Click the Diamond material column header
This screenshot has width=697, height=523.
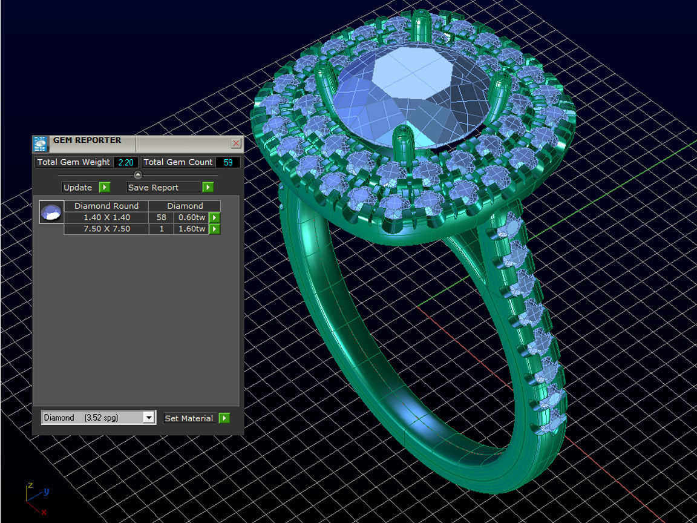pos(185,206)
